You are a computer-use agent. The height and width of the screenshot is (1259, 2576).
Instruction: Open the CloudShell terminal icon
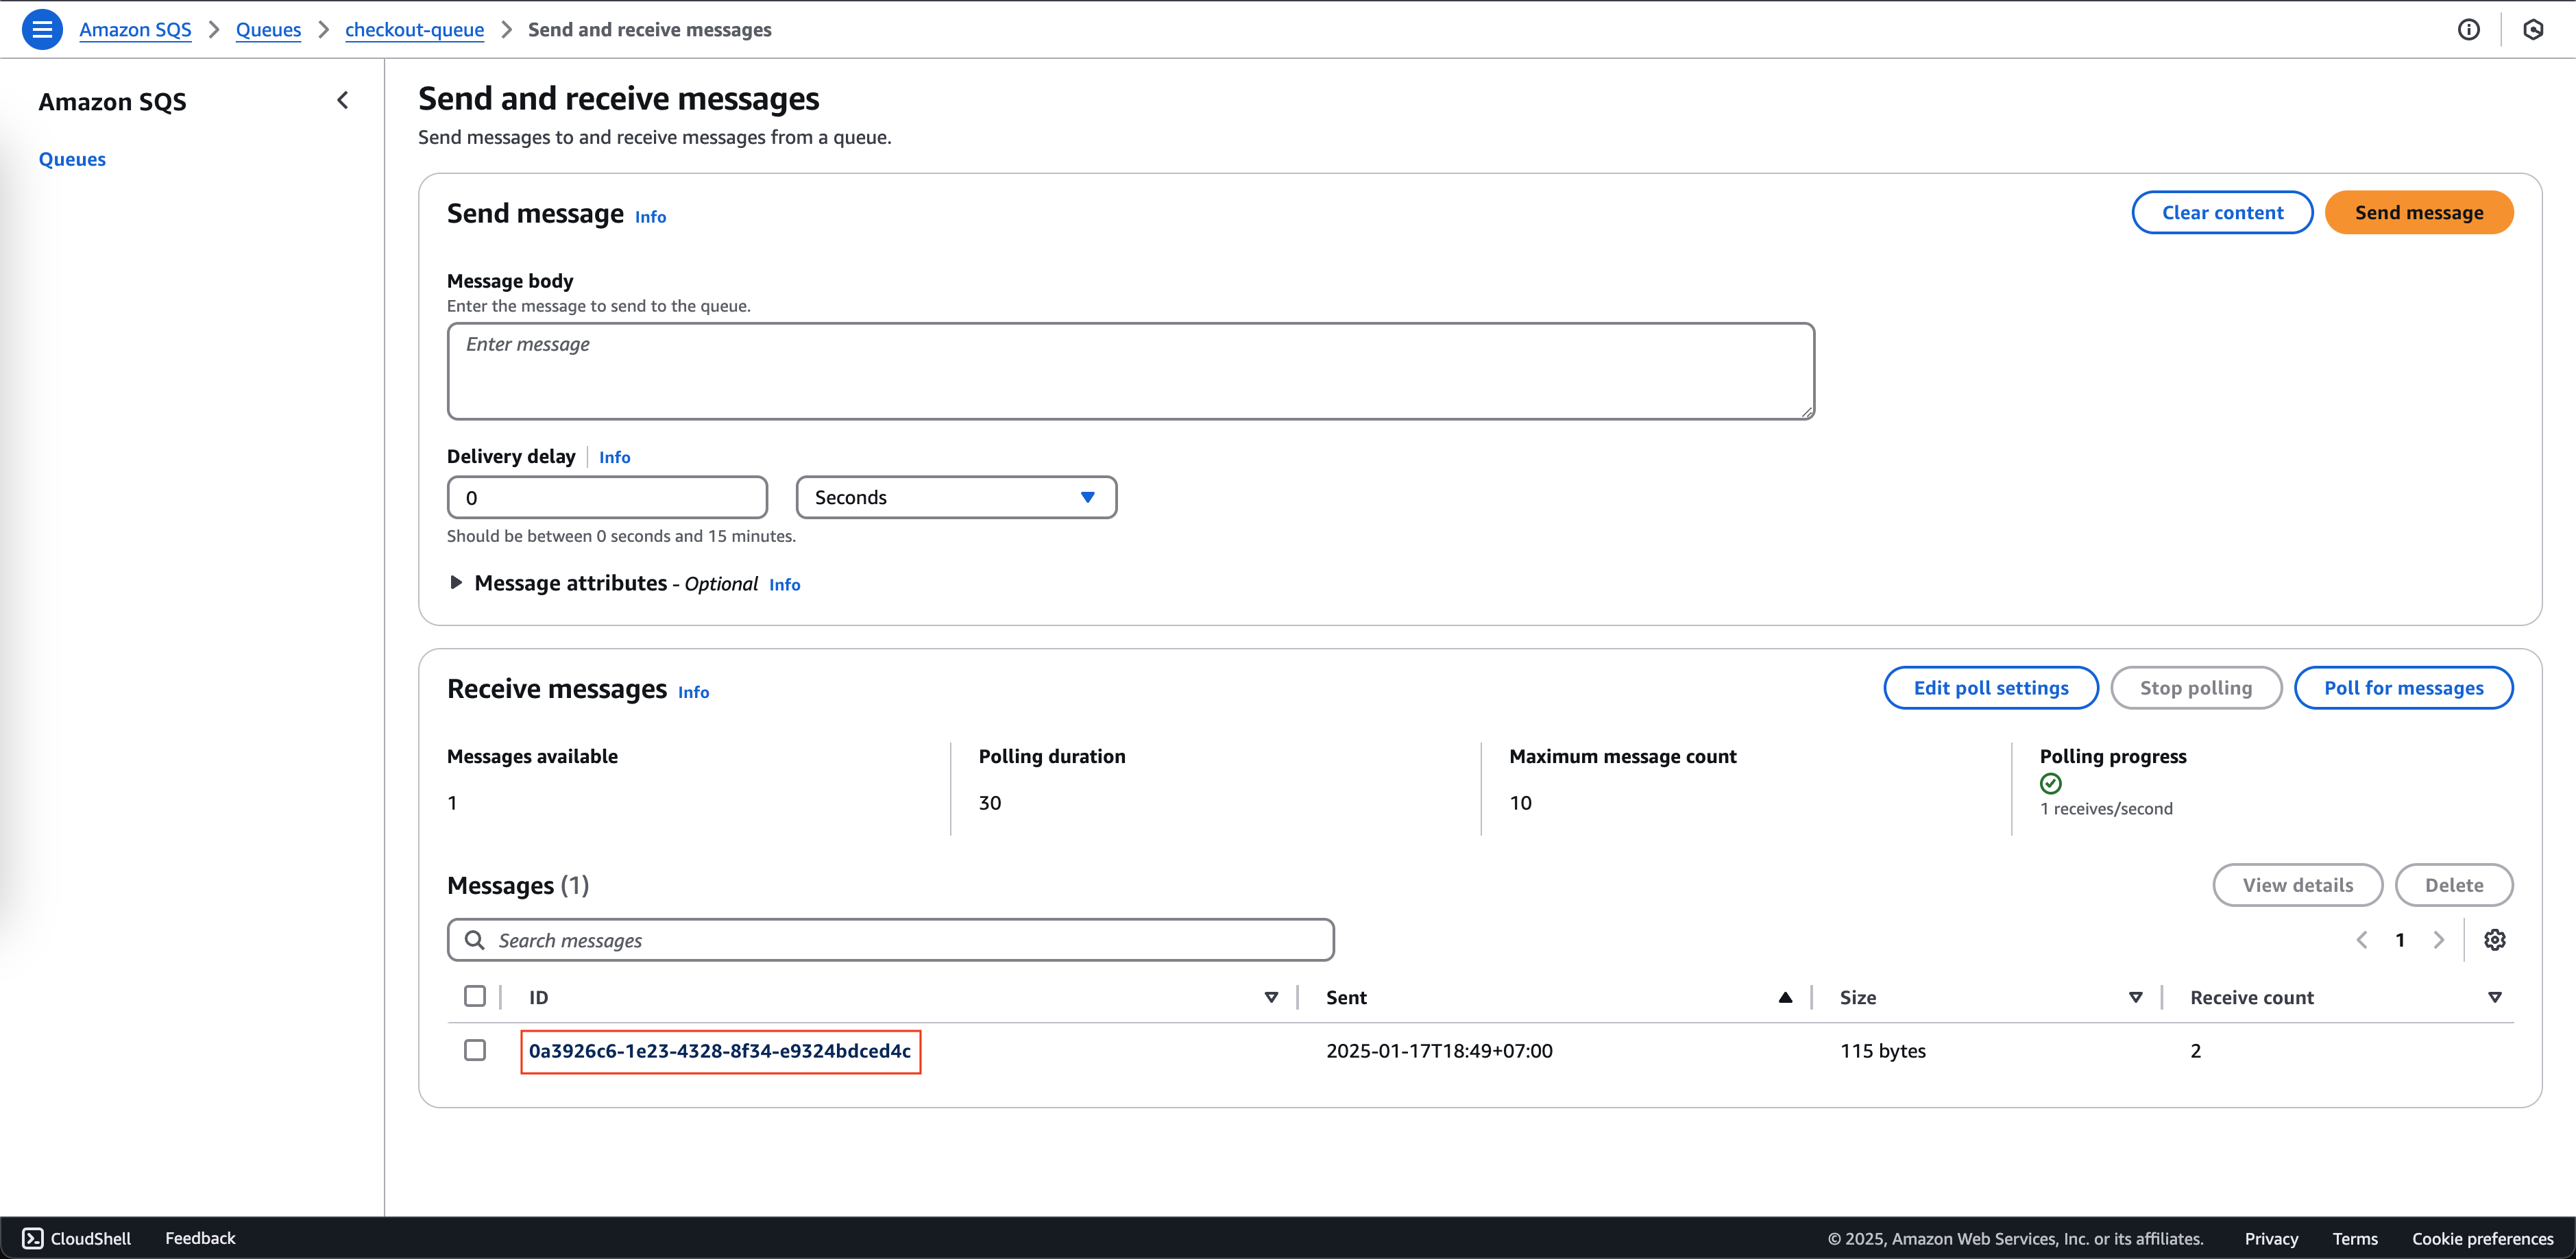[x=33, y=1238]
